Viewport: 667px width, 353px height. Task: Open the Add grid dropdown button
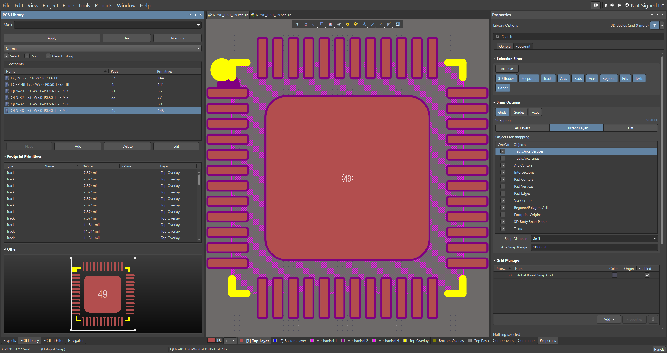[x=609, y=319]
